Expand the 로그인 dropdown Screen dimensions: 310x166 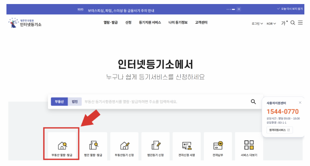pyautogui.click(x=257, y=23)
